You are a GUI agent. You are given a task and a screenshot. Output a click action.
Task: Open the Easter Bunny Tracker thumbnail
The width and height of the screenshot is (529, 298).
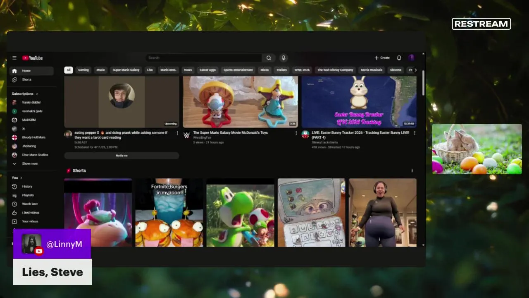[x=359, y=102]
